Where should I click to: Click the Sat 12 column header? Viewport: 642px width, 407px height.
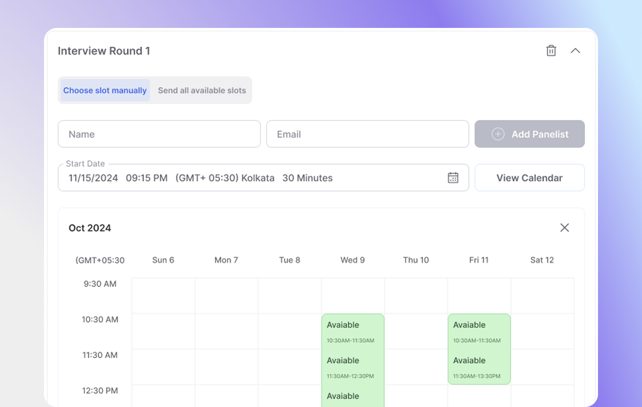click(542, 260)
